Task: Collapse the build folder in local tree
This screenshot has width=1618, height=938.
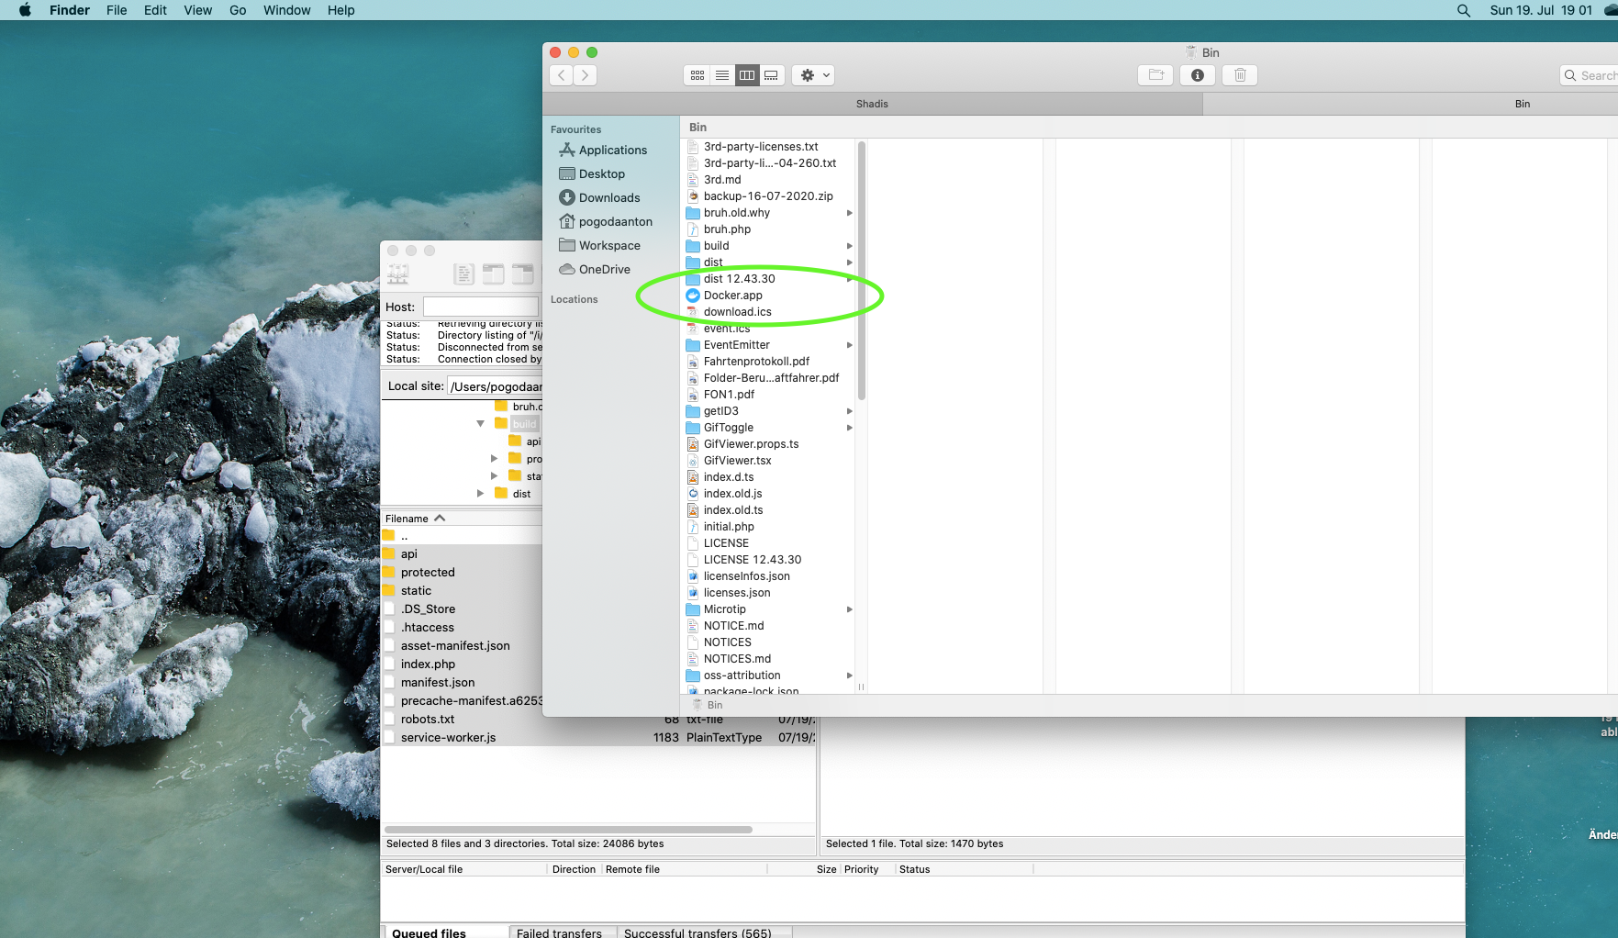Action: point(480,423)
